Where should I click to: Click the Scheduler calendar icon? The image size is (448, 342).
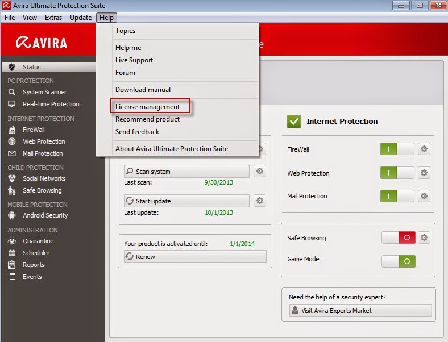point(12,253)
